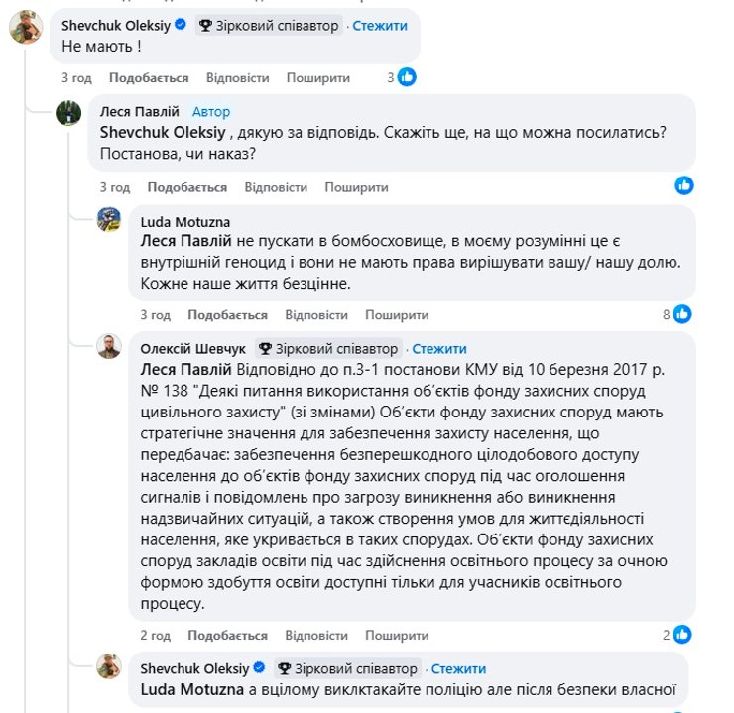Click the like reaction under Леся Павлій's comment
This screenshot has width=734, height=713.
pos(683,185)
